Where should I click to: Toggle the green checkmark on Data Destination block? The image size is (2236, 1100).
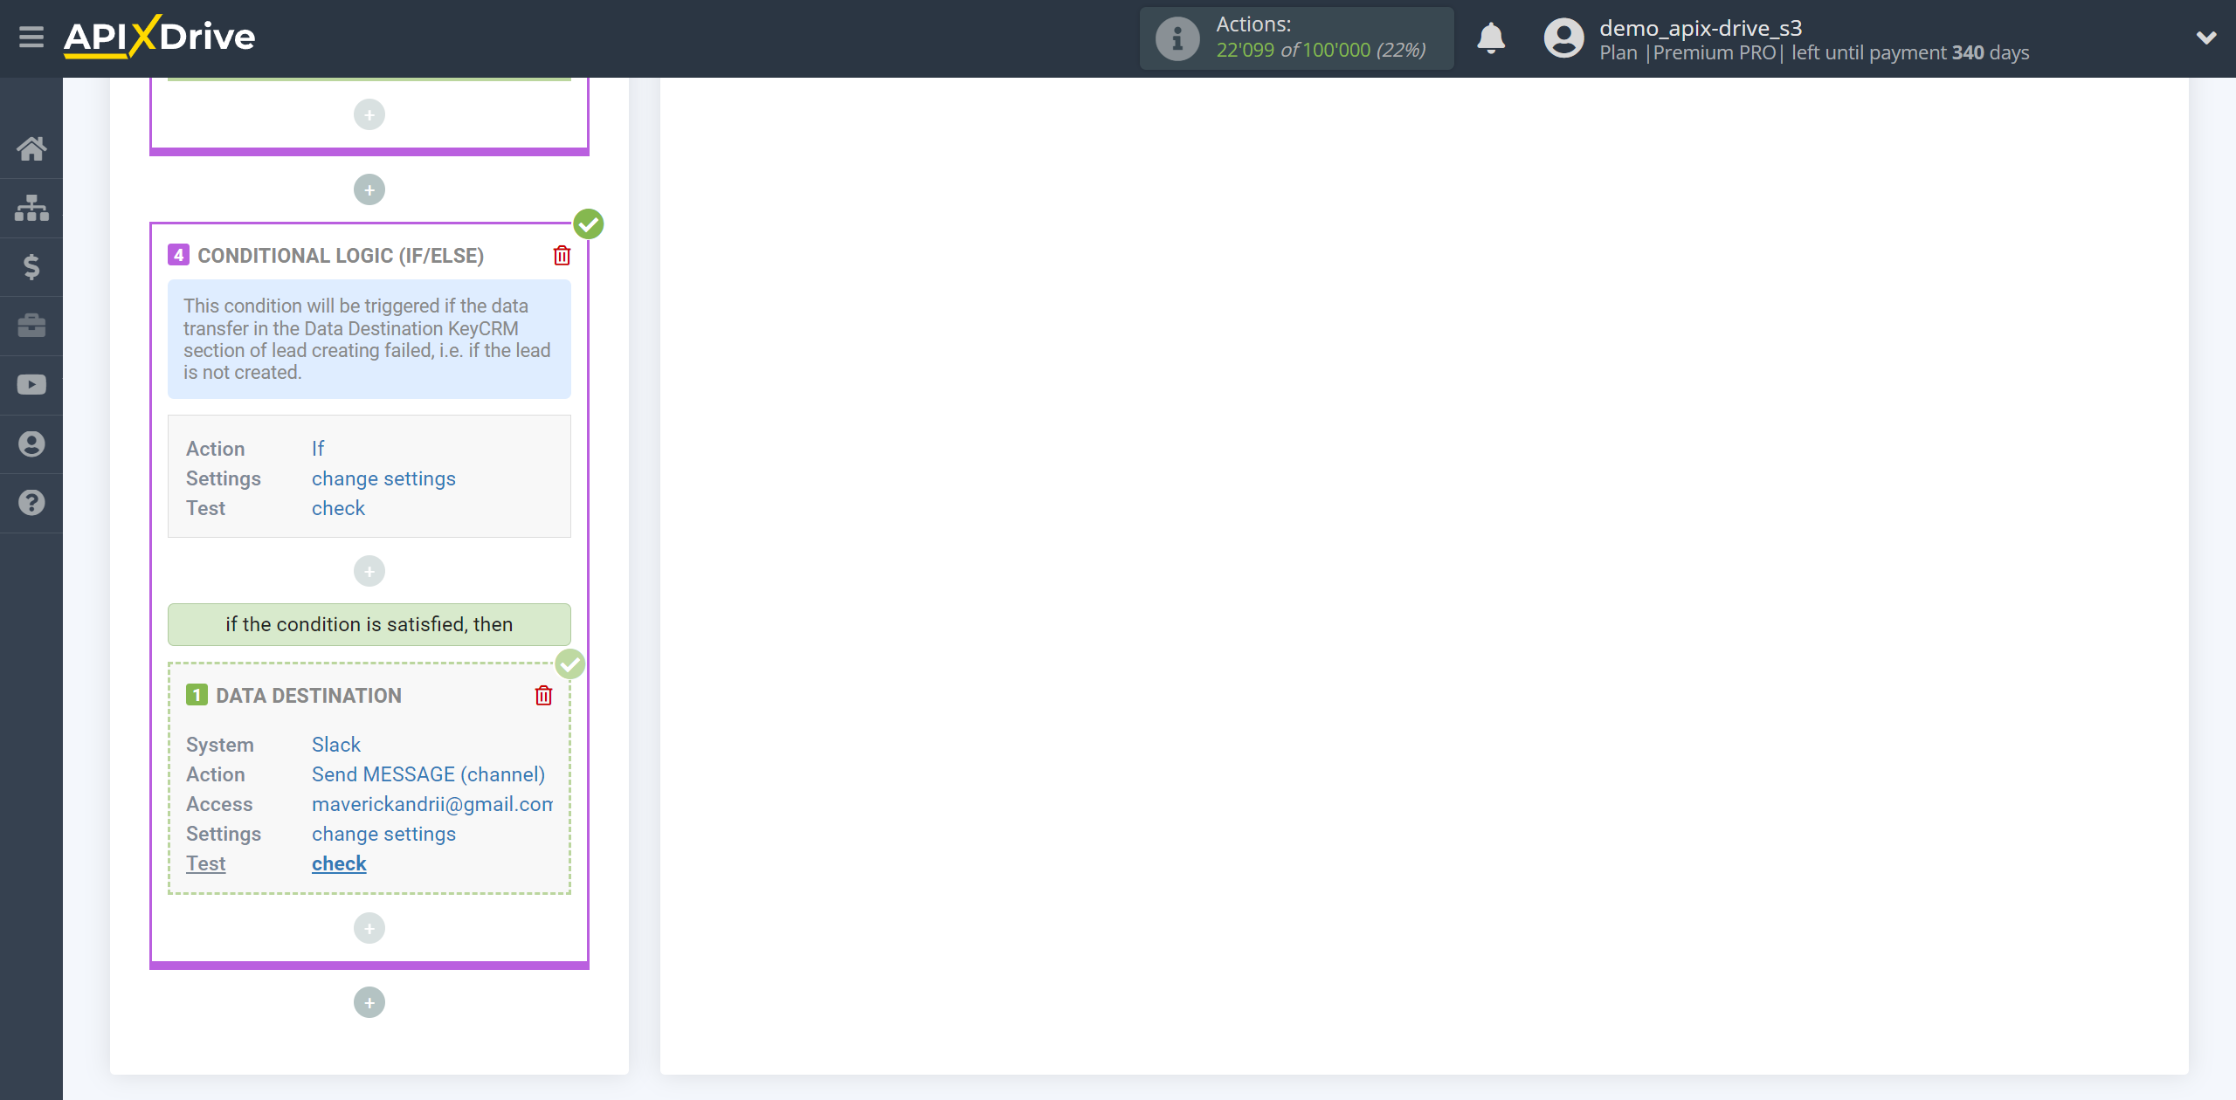click(570, 664)
